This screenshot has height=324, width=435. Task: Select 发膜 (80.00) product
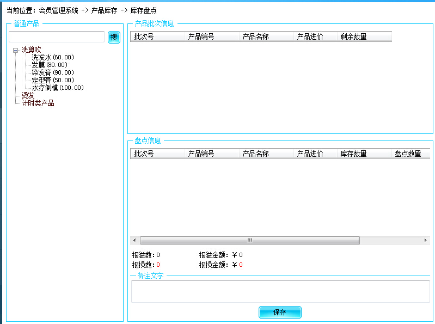click(x=49, y=65)
